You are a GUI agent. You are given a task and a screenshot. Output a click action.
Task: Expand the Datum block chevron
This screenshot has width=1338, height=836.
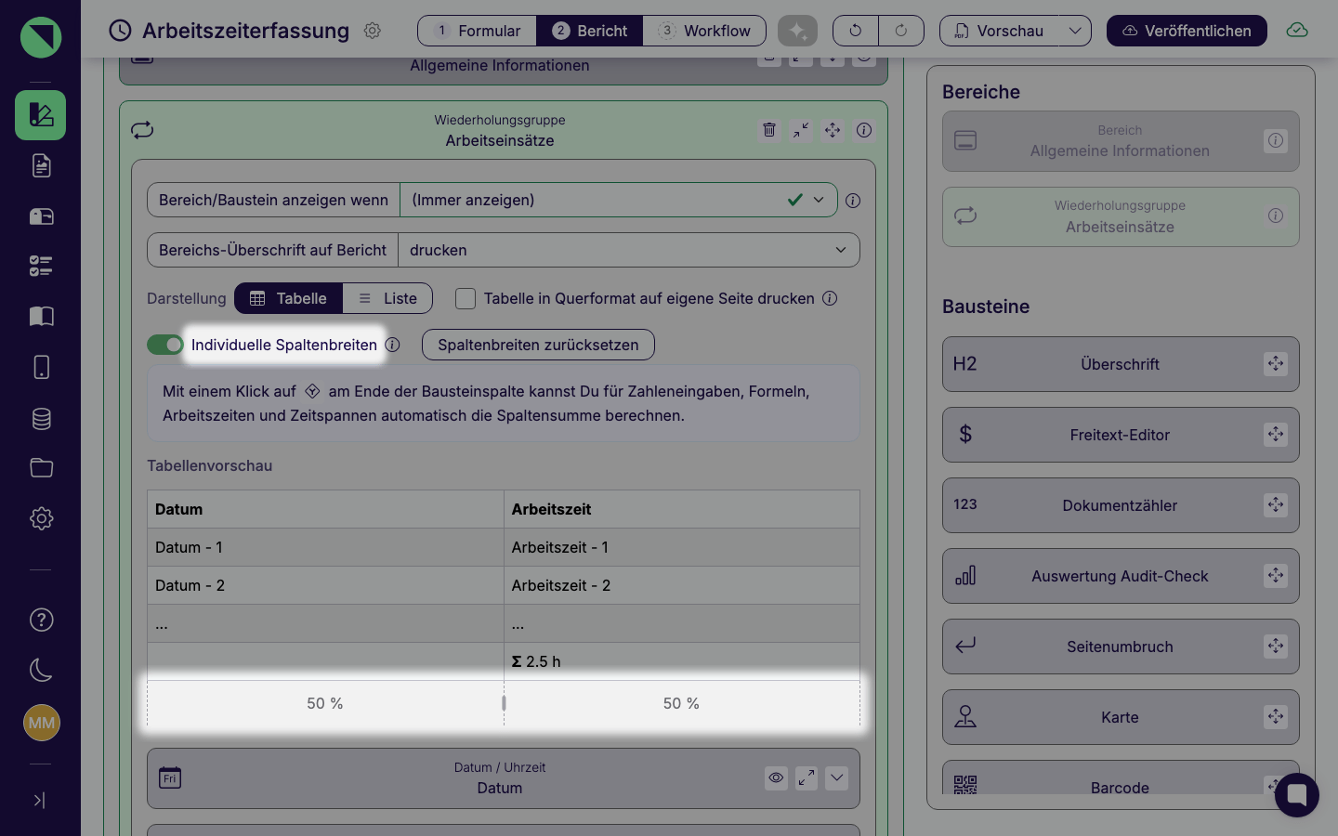837,777
